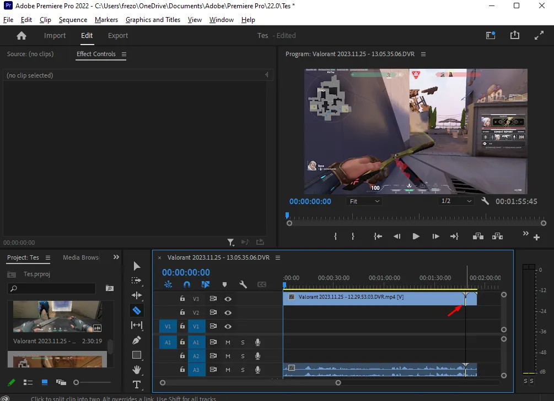Click the Project panel search field
The width and height of the screenshot is (554, 401).
pos(52,288)
